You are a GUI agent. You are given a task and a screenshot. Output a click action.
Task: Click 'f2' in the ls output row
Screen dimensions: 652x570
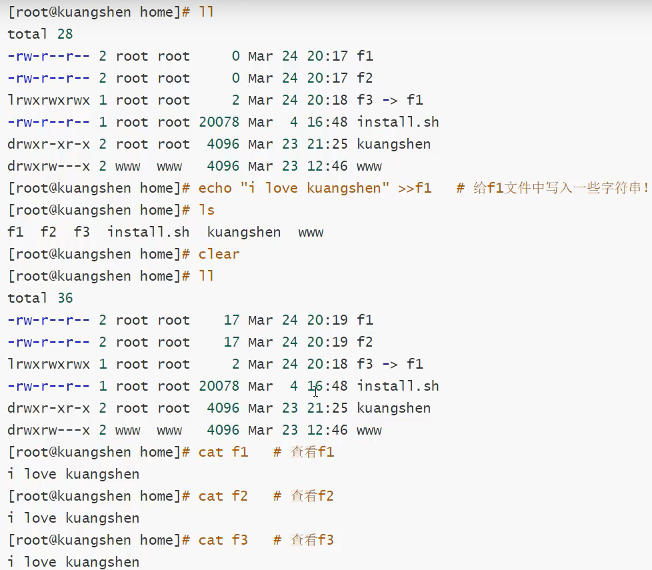point(48,232)
